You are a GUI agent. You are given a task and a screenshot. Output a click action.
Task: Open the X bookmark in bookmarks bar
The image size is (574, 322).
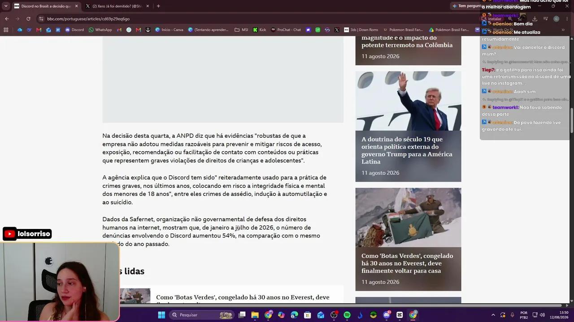337,30
